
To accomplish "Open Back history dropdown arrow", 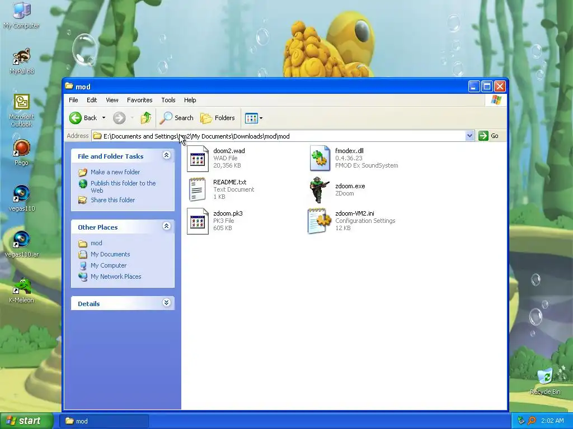I will pos(104,118).
